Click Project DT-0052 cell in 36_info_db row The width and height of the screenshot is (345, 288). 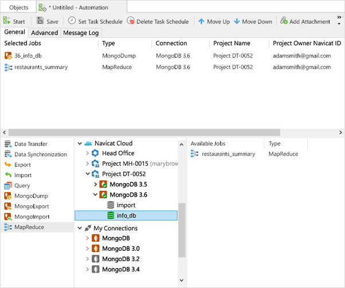point(233,55)
